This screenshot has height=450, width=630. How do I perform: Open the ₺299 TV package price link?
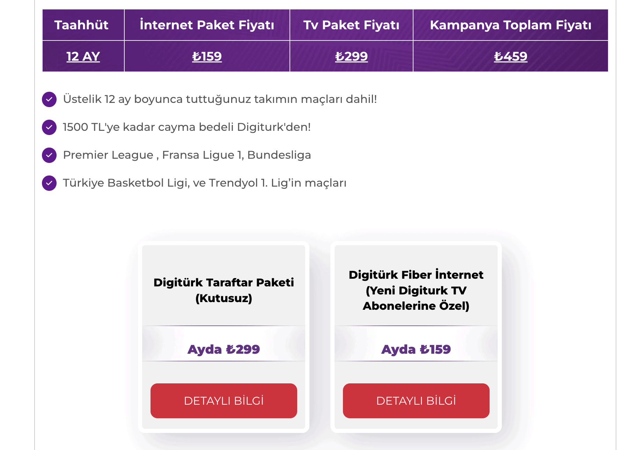[352, 56]
